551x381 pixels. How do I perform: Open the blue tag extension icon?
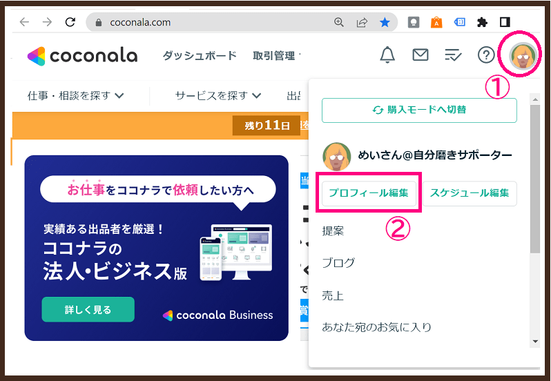460,22
